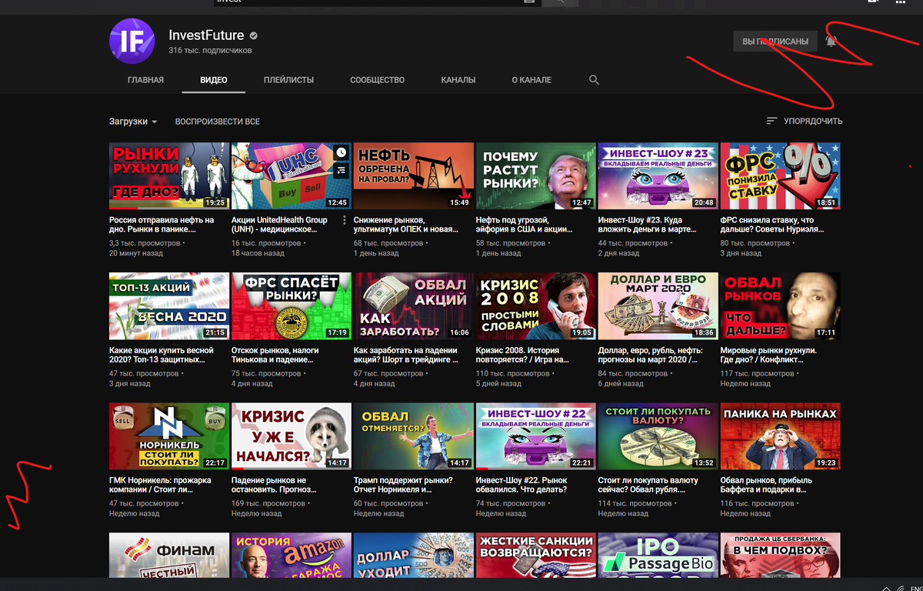Open title 'Обвал рынков, прибыль Баффета'
Image resolution: width=923 pixels, height=591 pixels.
(x=766, y=485)
